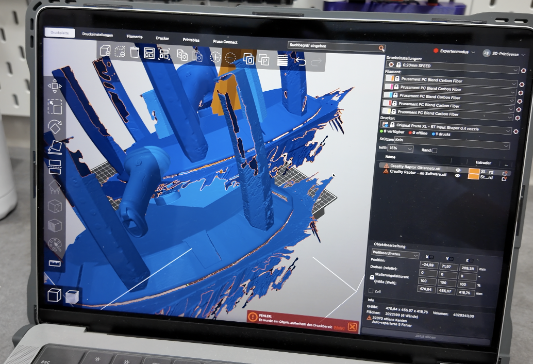Image resolution: width=533 pixels, height=364 pixels.
Task: Switch to the Druckeinstellungen tab
Action: (97, 35)
